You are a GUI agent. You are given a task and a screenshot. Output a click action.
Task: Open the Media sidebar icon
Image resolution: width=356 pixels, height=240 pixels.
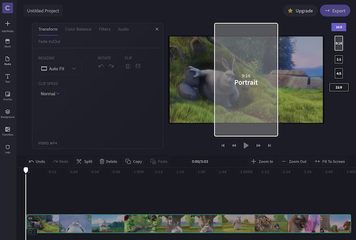8,61
